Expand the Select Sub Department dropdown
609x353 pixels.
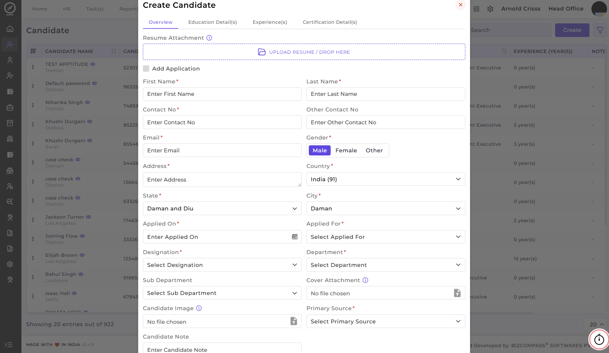(x=222, y=293)
